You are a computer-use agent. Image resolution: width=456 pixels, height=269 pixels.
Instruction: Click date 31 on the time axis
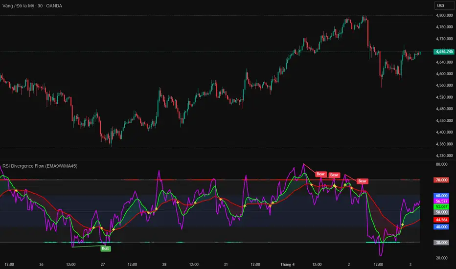pyautogui.click(x=226, y=264)
